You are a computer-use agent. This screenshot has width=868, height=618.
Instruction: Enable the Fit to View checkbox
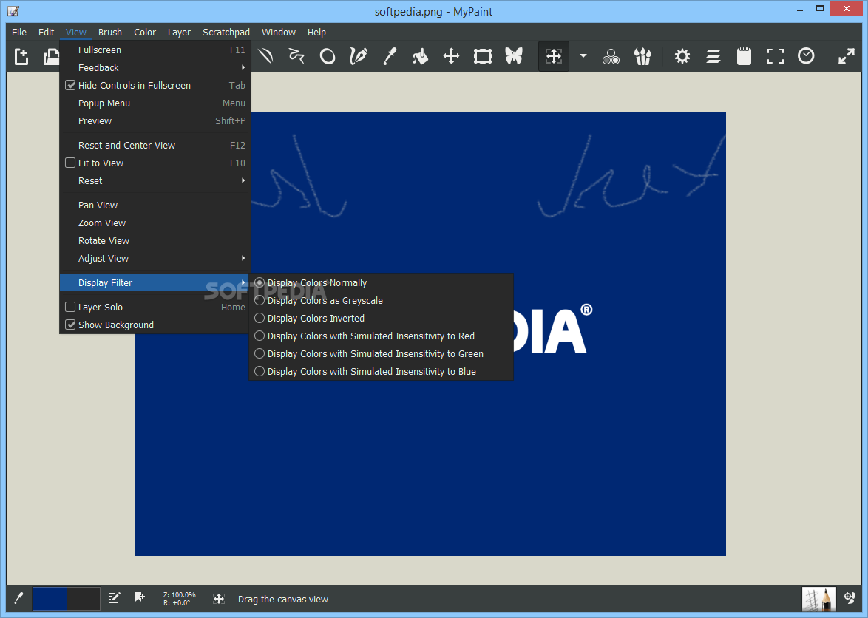click(70, 163)
